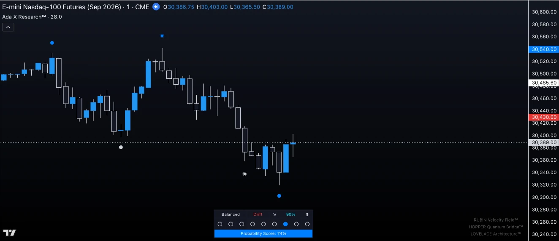Click the Balanced cell in the panel
The height and width of the screenshot is (241, 559).
[231, 214]
